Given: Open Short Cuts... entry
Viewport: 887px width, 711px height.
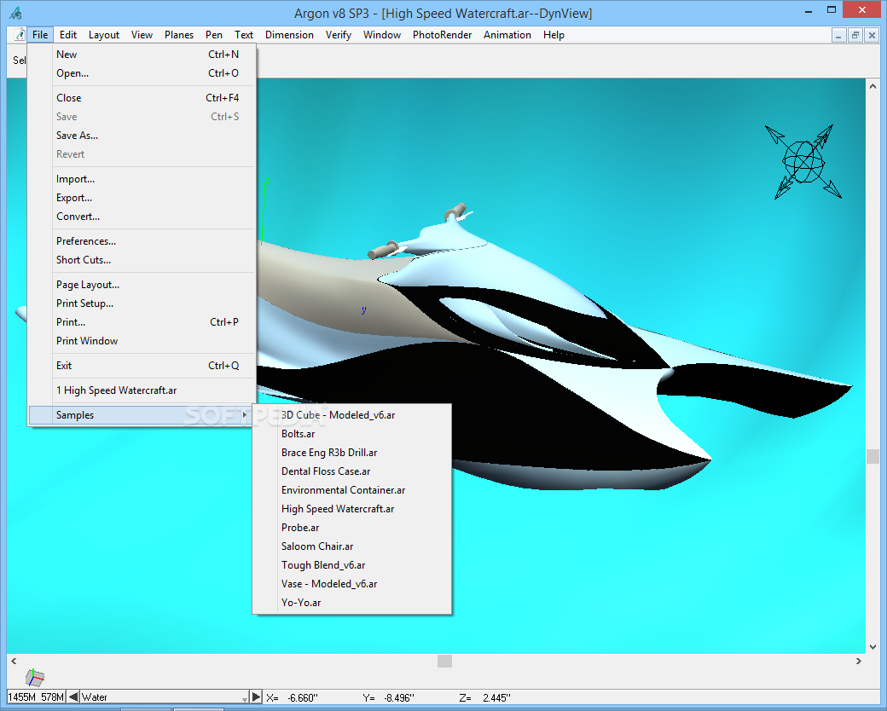Looking at the screenshot, I should click(x=142, y=260).
